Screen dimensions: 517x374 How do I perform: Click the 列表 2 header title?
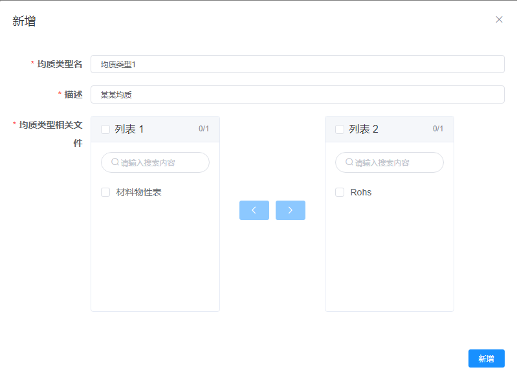pos(364,129)
